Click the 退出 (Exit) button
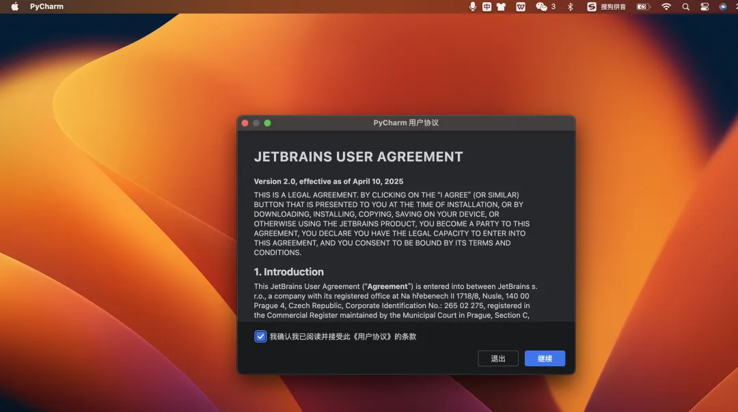Image resolution: width=738 pixels, height=412 pixels. coord(498,358)
